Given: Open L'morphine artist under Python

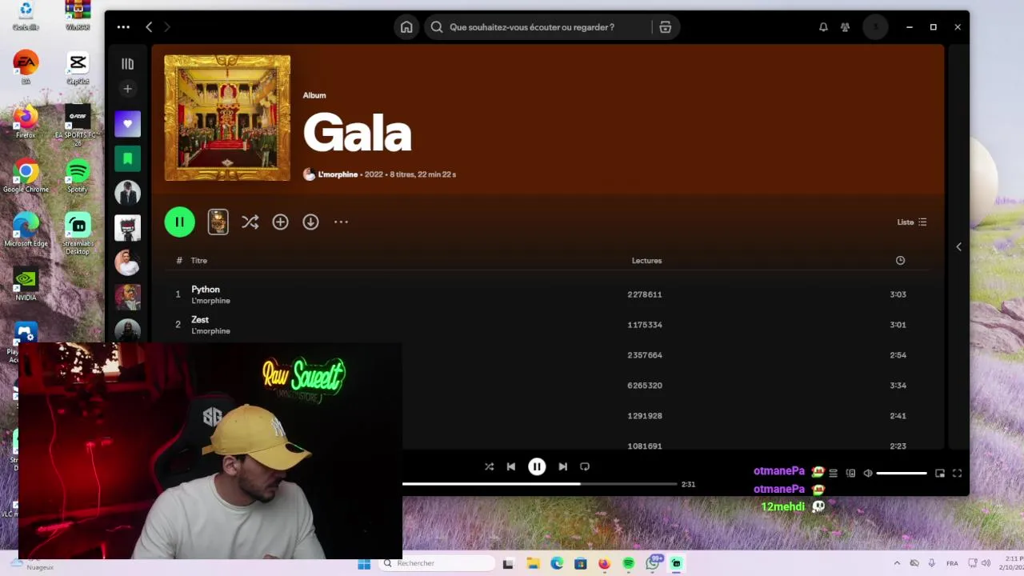Looking at the screenshot, I should pos(210,301).
